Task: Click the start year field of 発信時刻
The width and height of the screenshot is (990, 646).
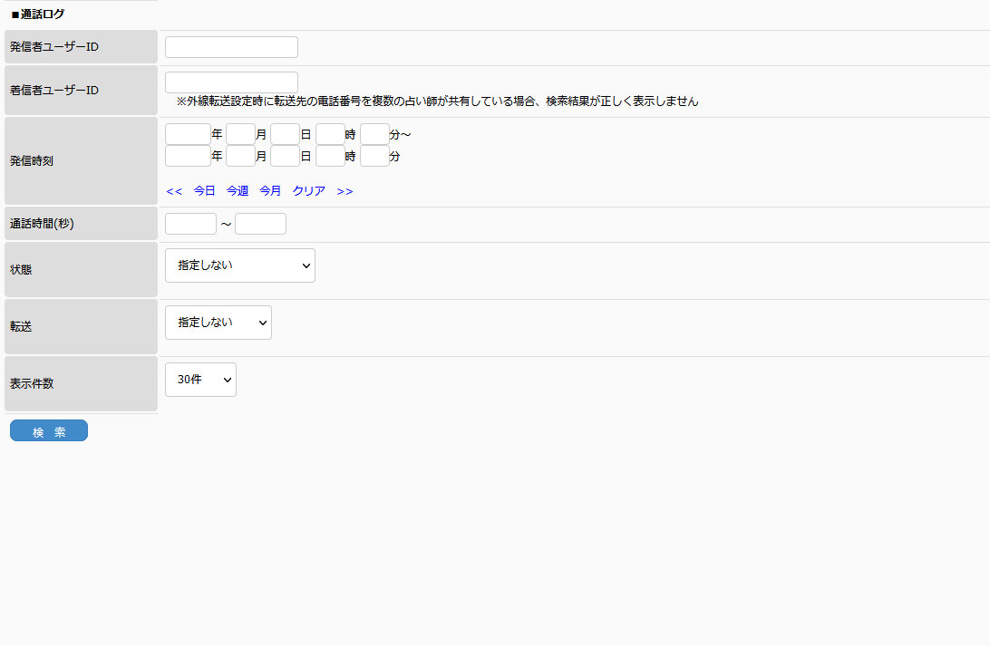Action: [x=188, y=134]
